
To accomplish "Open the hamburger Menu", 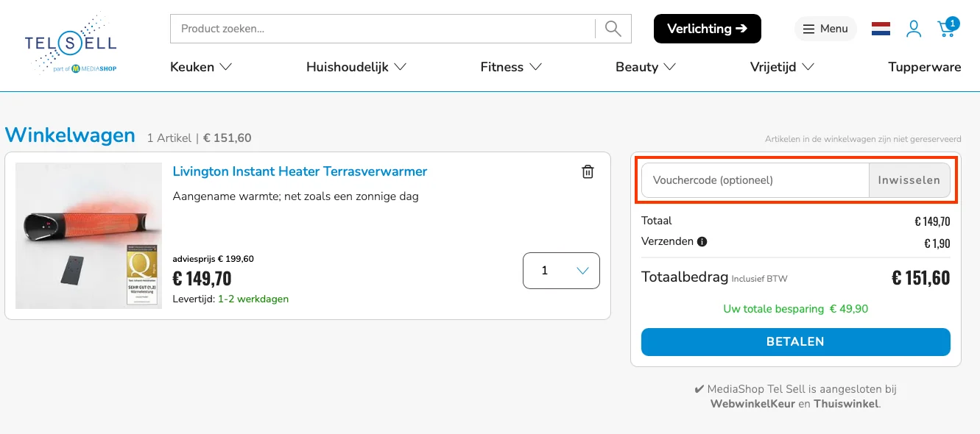I will tap(825, 28).
